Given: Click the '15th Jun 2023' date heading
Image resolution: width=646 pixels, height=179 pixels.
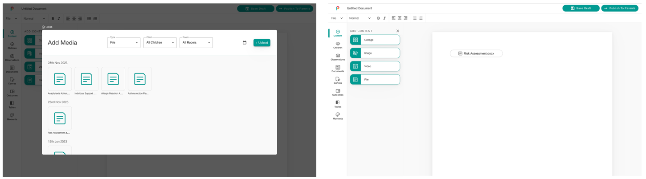Looking at the screenshot, I should click(57, 141).
